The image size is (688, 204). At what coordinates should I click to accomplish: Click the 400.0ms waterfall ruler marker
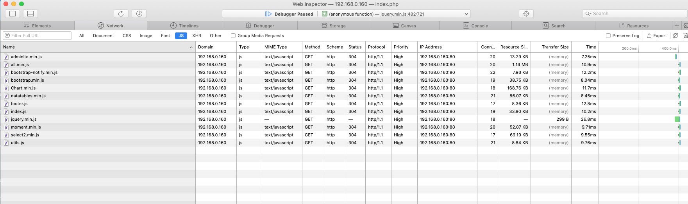(669, 48)
